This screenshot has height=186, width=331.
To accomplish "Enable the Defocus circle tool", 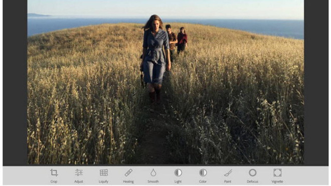I will 252,172.
